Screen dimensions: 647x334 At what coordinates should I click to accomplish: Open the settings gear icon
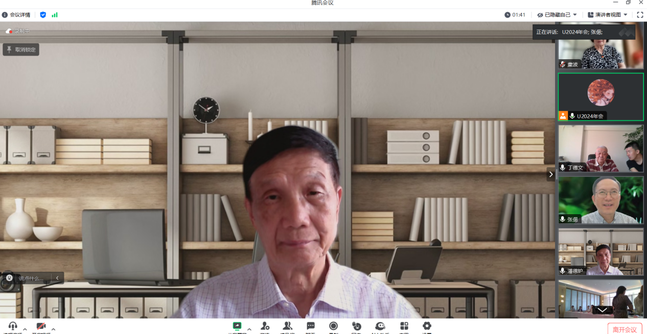[x=427, y=326]
